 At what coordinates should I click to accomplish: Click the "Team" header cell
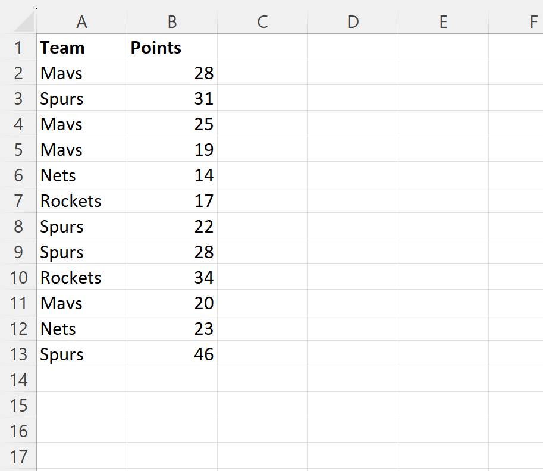[x=82, y=48]
